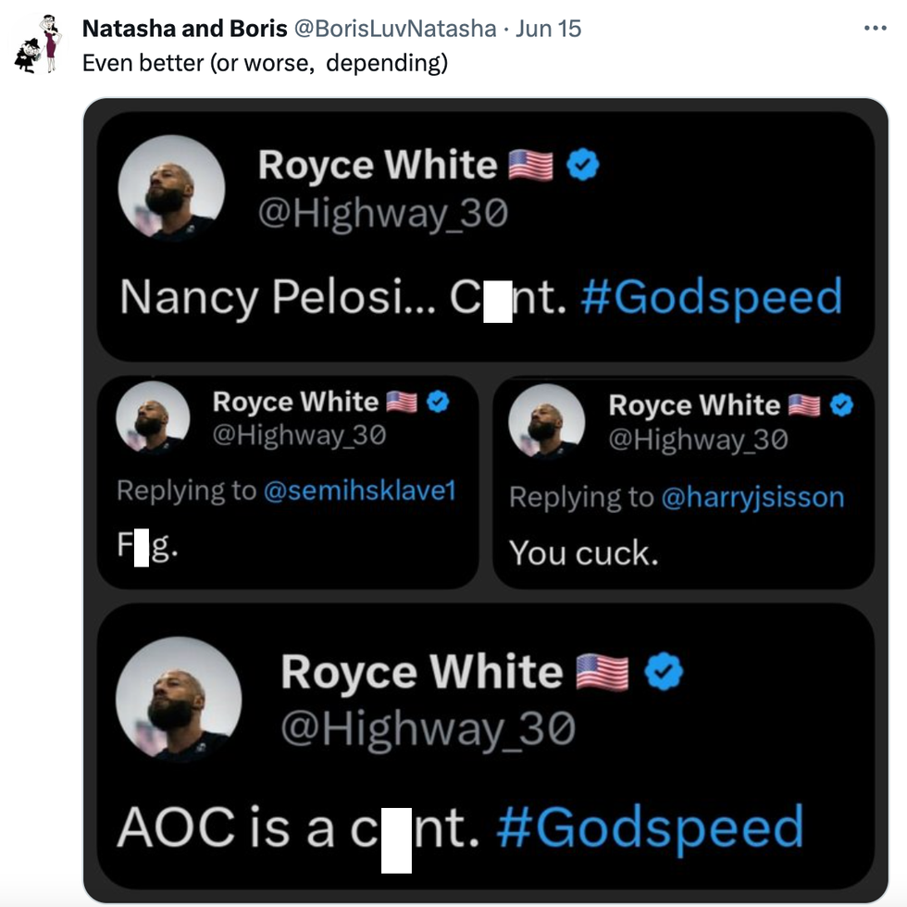Click #Godspeed hashtag in the AOC tweet
907x907 pixels.
(650, 827)
